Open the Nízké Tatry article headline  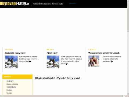point(52,53)
